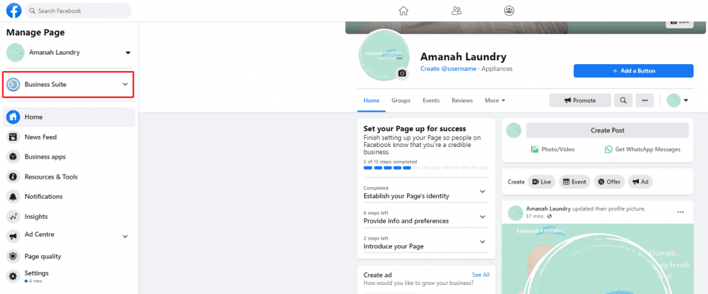
Task: Click the Amanah Laundry avatar beside Create Post
Action: pyautogui.click(x=514, y=130)
